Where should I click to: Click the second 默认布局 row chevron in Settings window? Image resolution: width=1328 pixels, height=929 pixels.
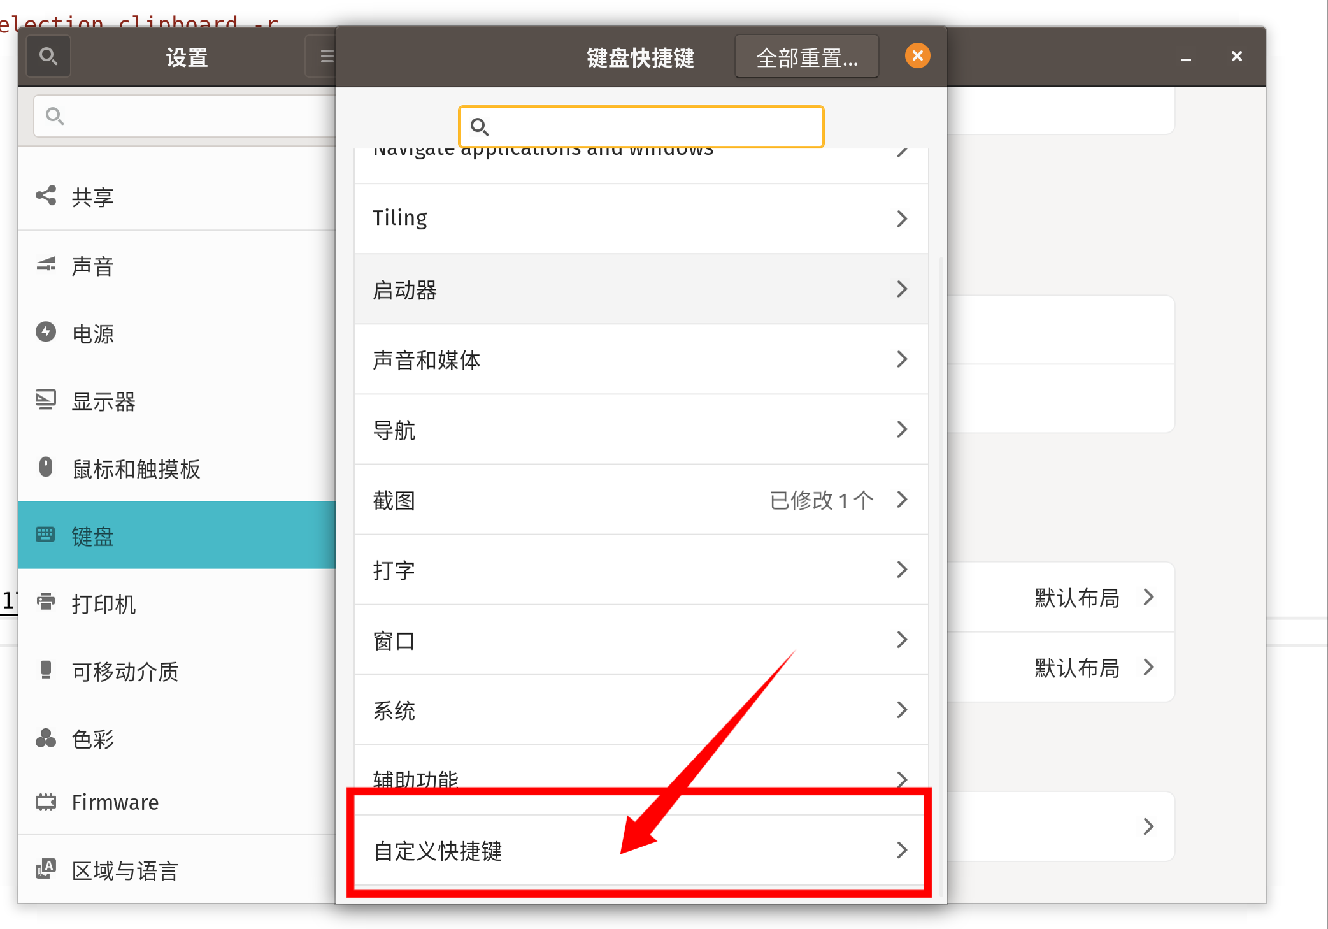coord(1148,667)
